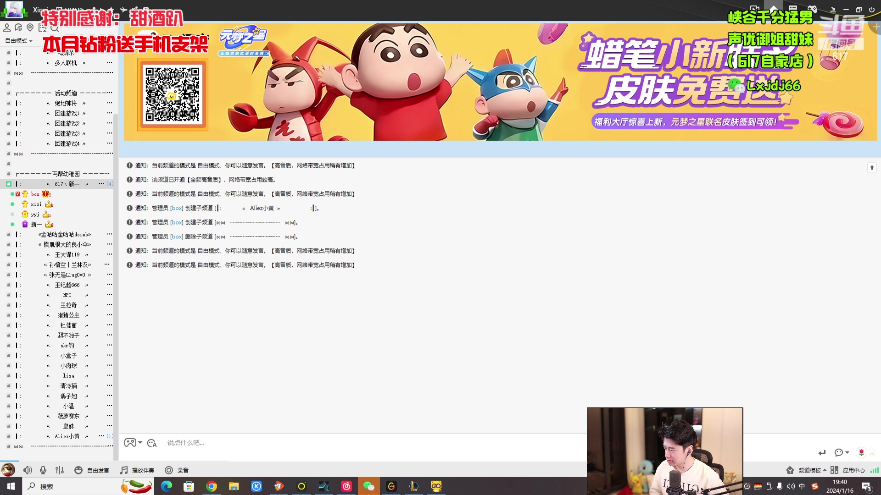Click the tulip flower gift icon
The height and width of the screenshot is (495, 881).
click(861, 452)
